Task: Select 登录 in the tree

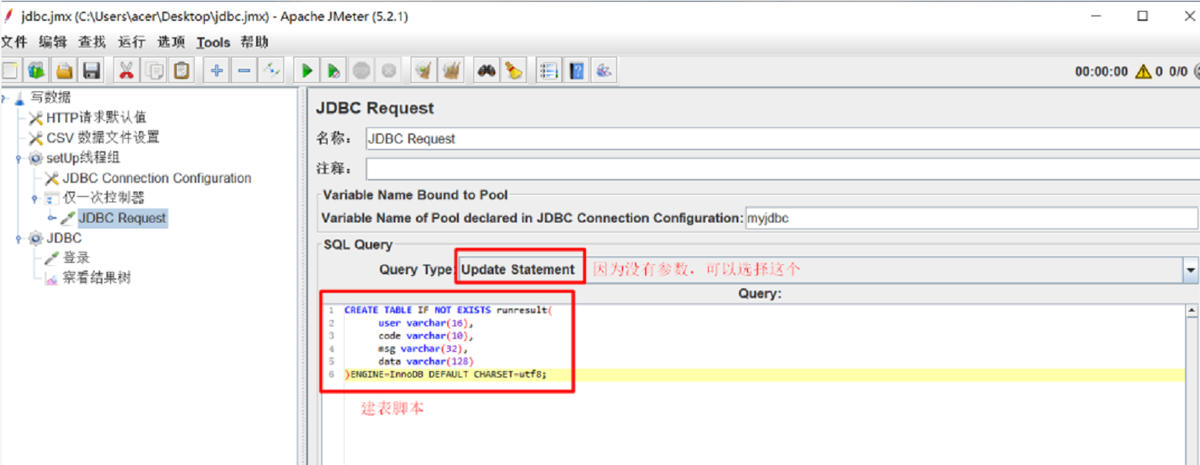Action: [76, 258]
